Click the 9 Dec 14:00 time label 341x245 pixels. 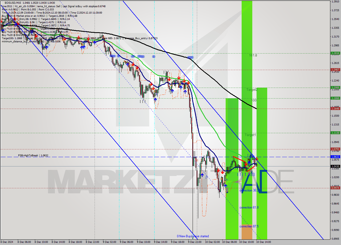point(160,242)
